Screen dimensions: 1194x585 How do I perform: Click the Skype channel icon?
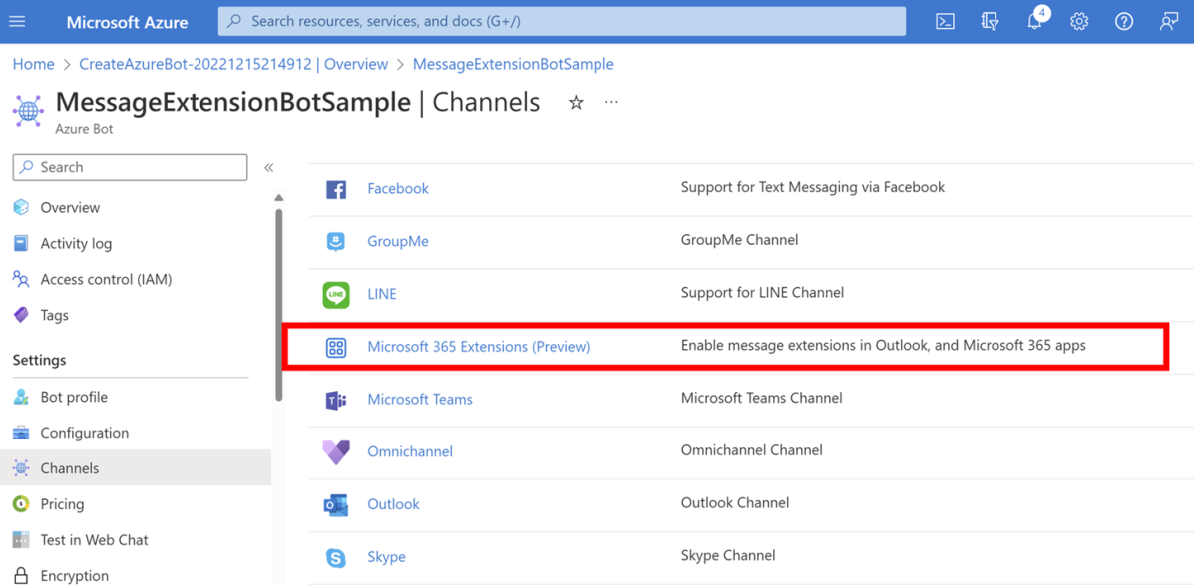336,558
